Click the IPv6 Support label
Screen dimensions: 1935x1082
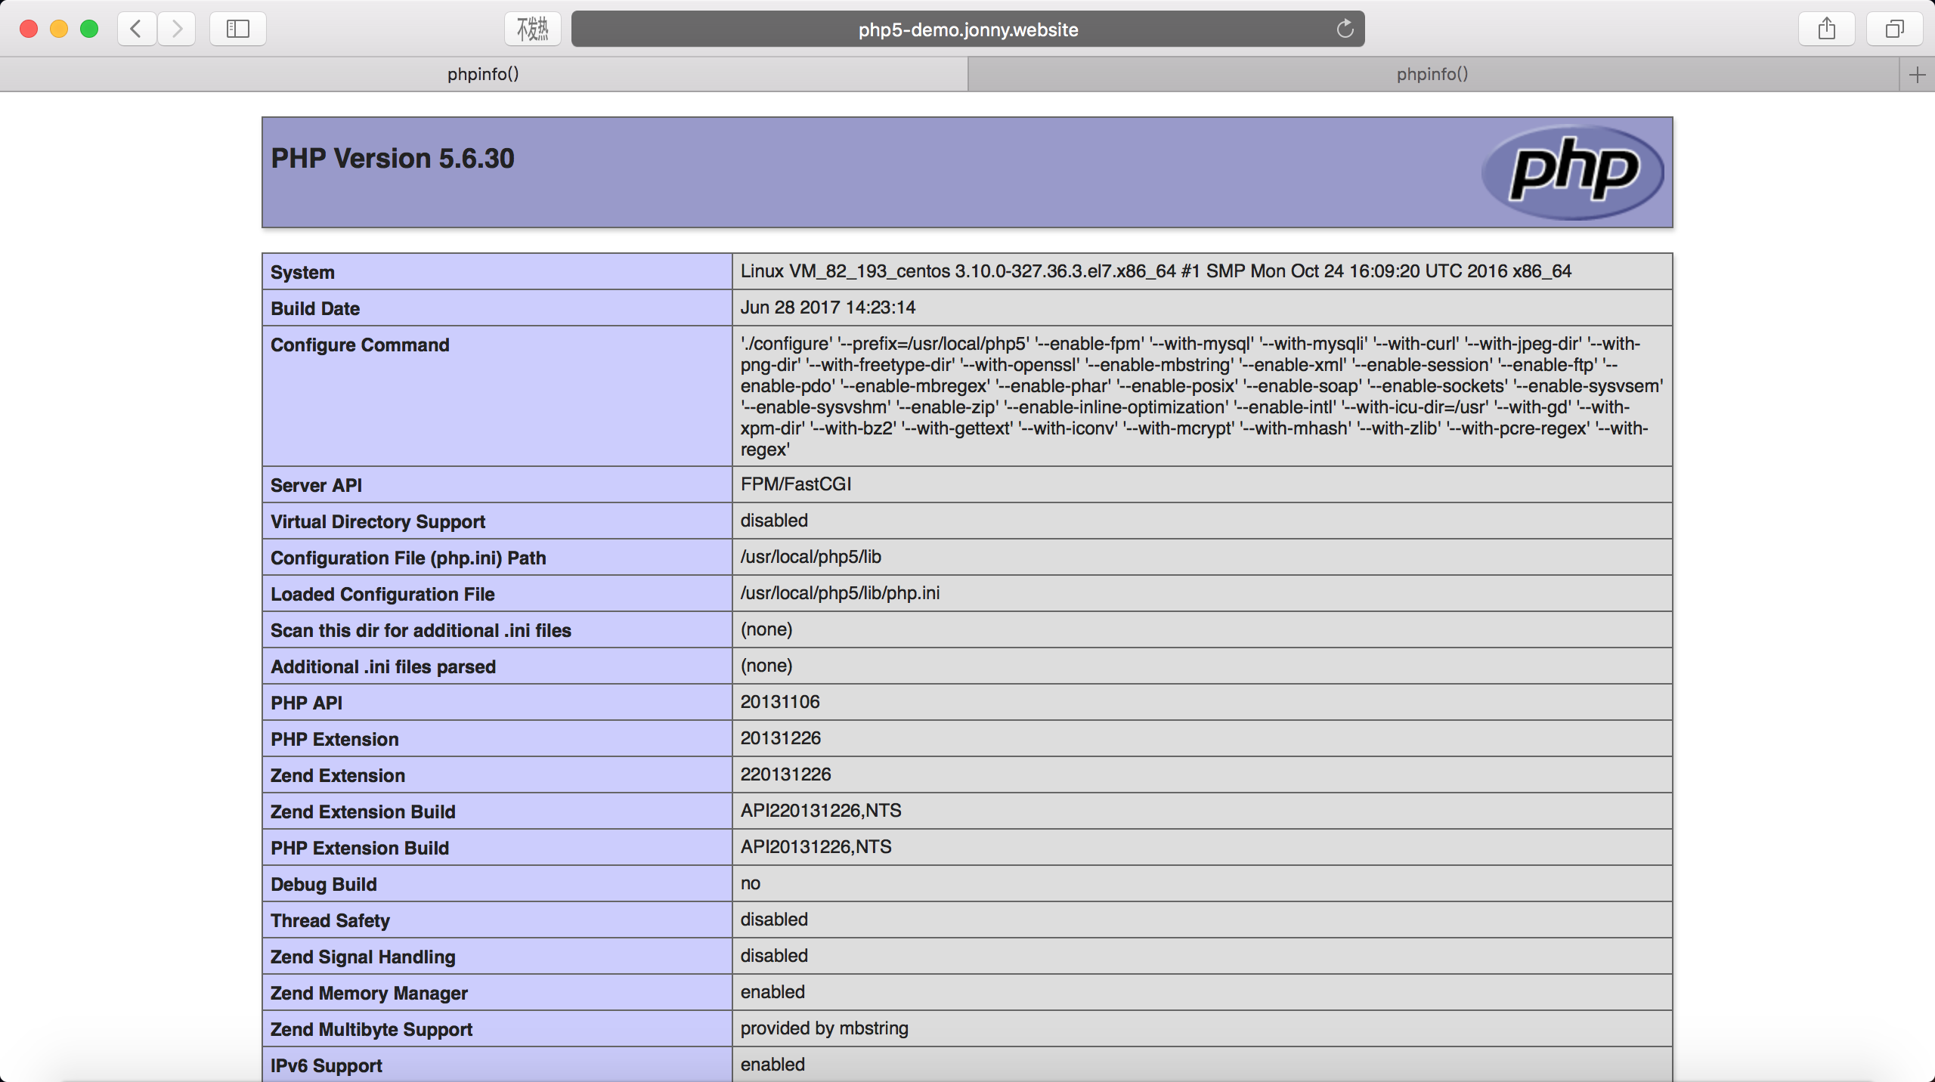tap(327, 1065)
